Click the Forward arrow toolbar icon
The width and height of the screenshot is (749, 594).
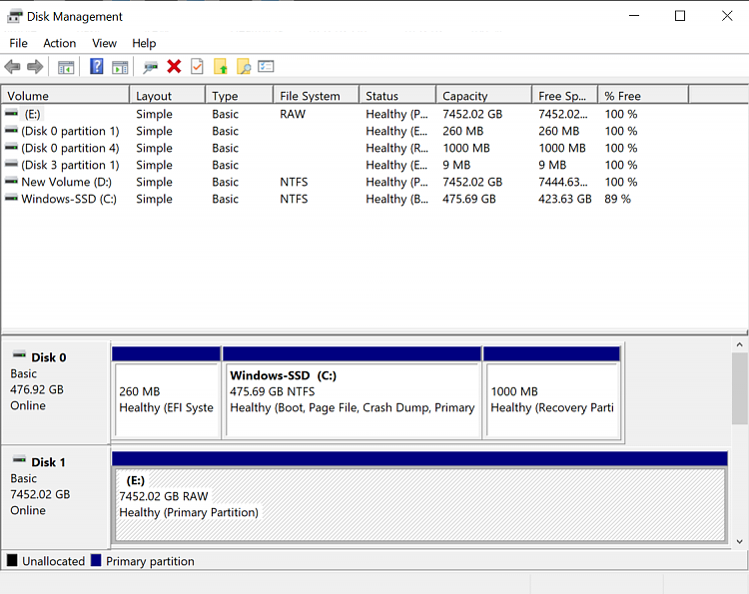[35, 66]
